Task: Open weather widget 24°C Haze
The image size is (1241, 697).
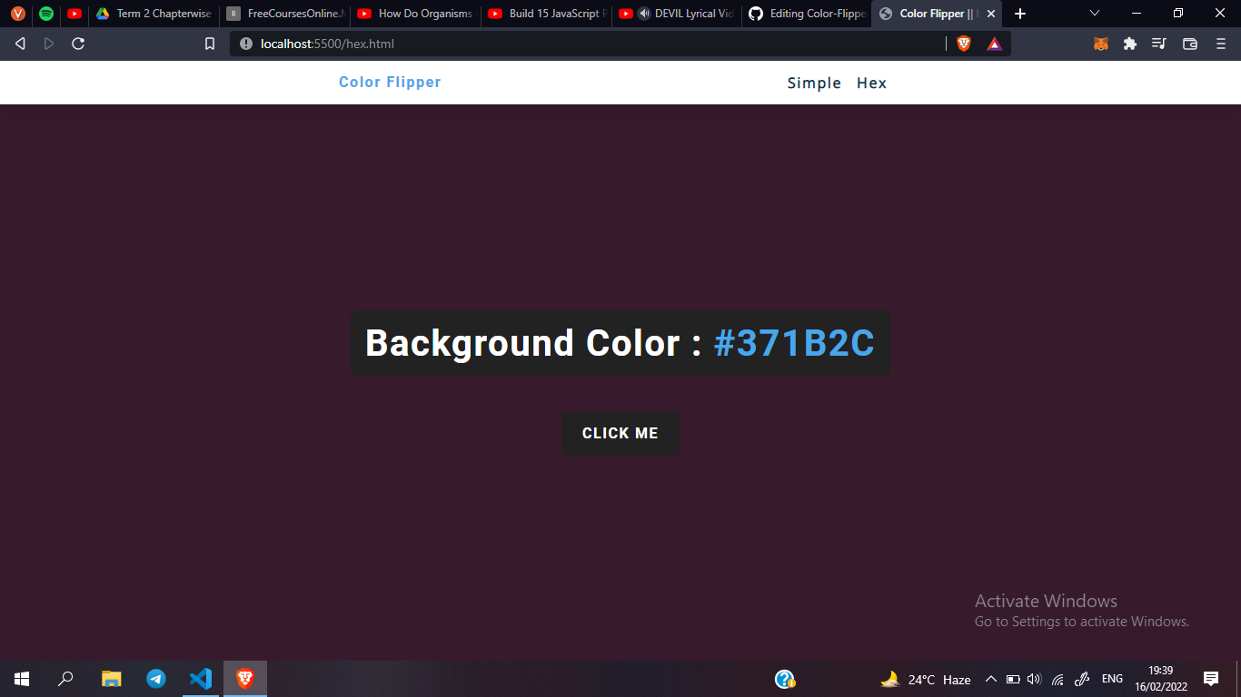Action: click(x=926, y=679)
